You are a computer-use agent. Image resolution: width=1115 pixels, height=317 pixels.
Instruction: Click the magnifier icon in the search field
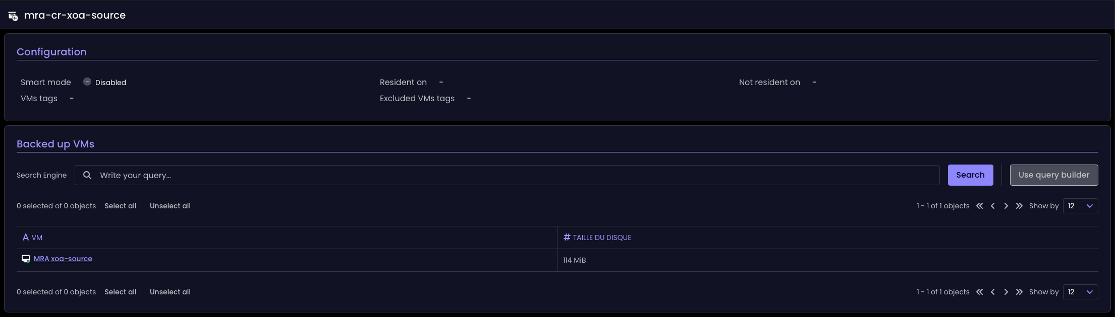click(x=87, y=175)
